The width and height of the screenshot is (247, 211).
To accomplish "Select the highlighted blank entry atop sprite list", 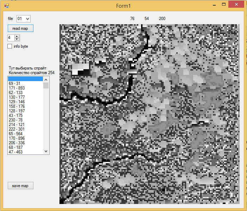I will tap(25, 79).
